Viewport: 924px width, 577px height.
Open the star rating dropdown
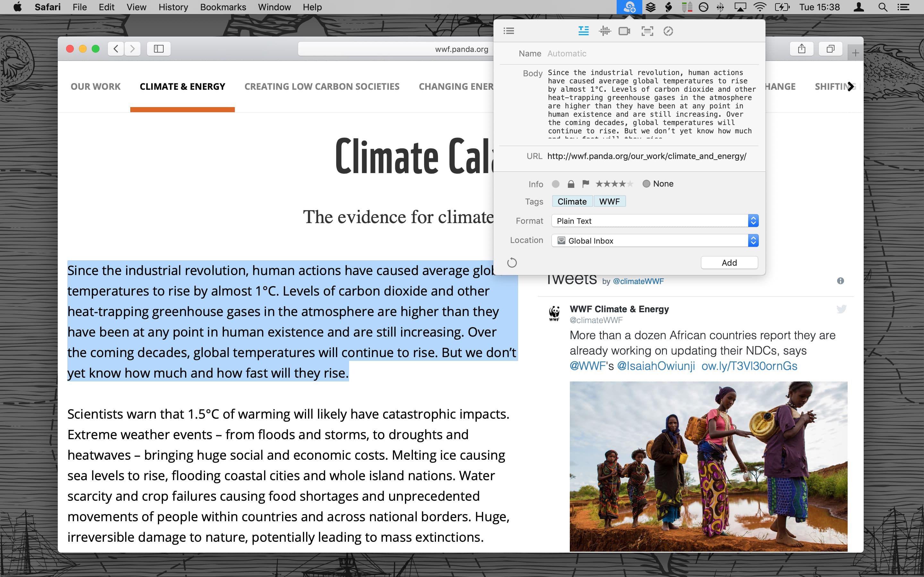[x=613, y=183]
